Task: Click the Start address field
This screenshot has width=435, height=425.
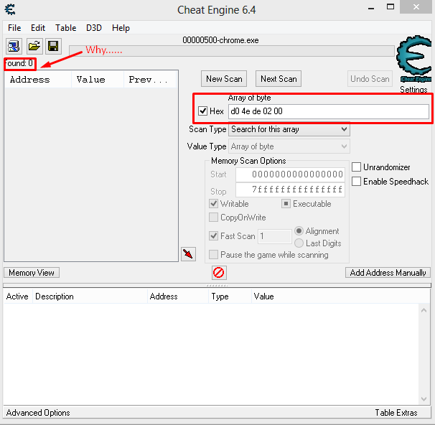Action: tap(290, 174)
